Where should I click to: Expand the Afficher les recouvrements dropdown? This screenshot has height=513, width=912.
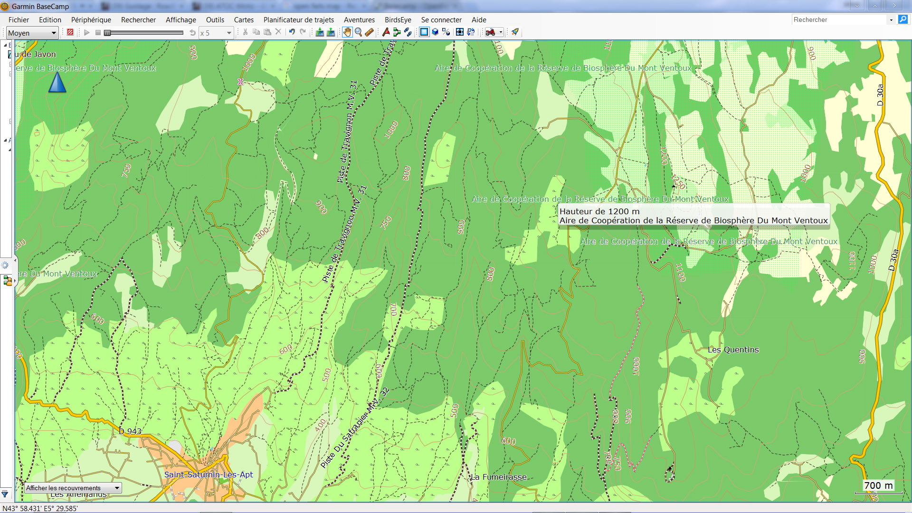[117, 488]
